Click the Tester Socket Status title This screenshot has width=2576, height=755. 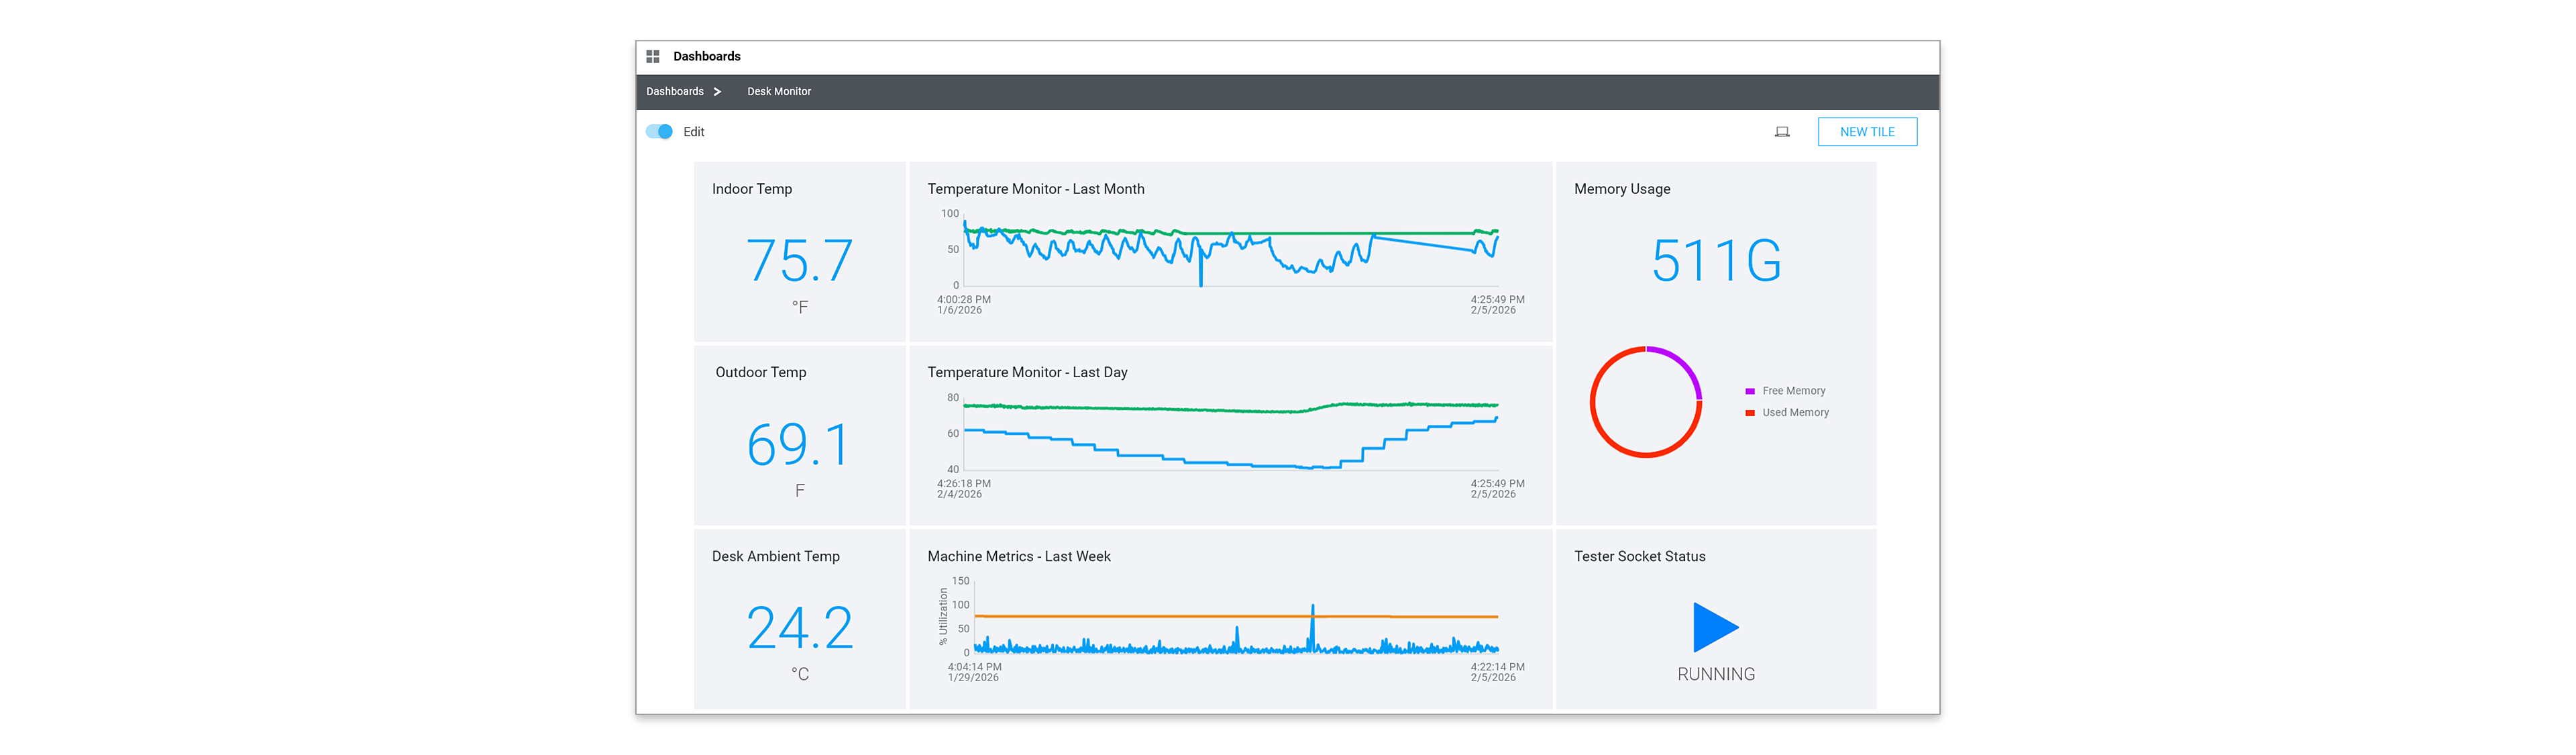pyautogui.click(x=1640, y=557)
